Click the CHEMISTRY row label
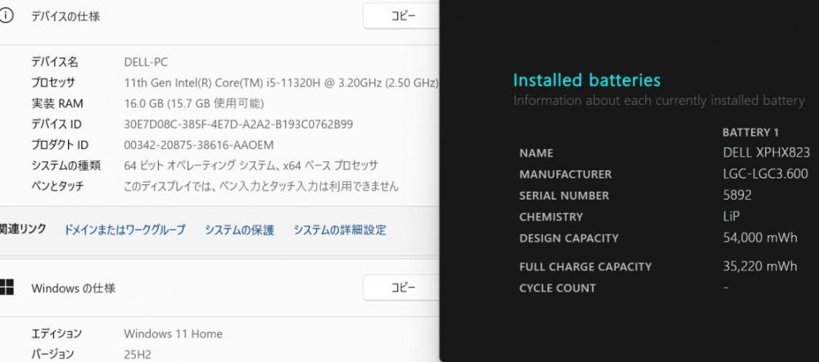Image resolution: width=819 pixels, height=362 pixels. [x=551, y=217]
